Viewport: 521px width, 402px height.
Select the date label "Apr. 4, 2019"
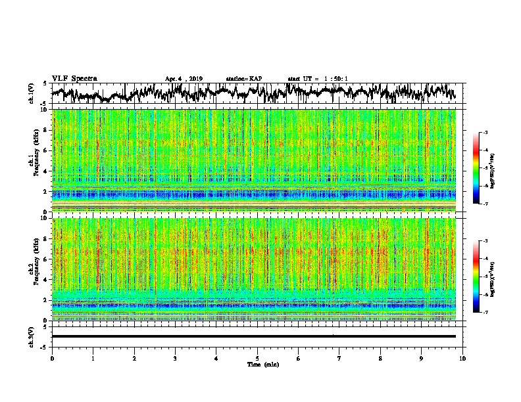click(x=184, y=79)
